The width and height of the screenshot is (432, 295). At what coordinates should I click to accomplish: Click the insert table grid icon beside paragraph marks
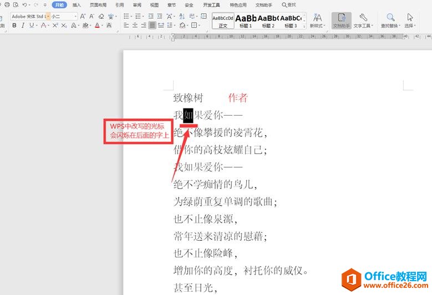pos(204,17)
